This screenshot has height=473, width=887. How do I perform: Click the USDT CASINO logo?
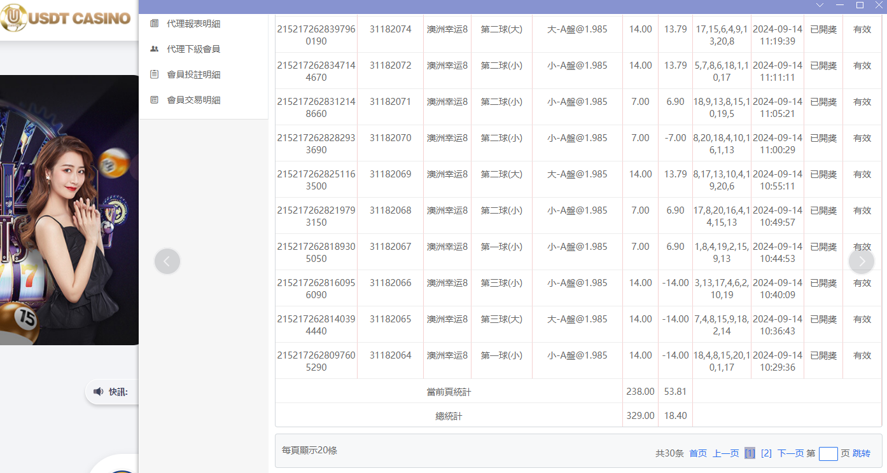[66, 18]
